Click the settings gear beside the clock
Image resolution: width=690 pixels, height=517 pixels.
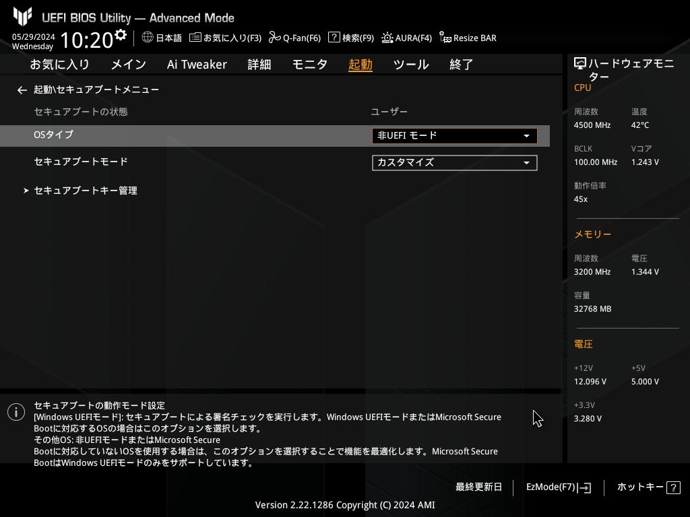121,35
